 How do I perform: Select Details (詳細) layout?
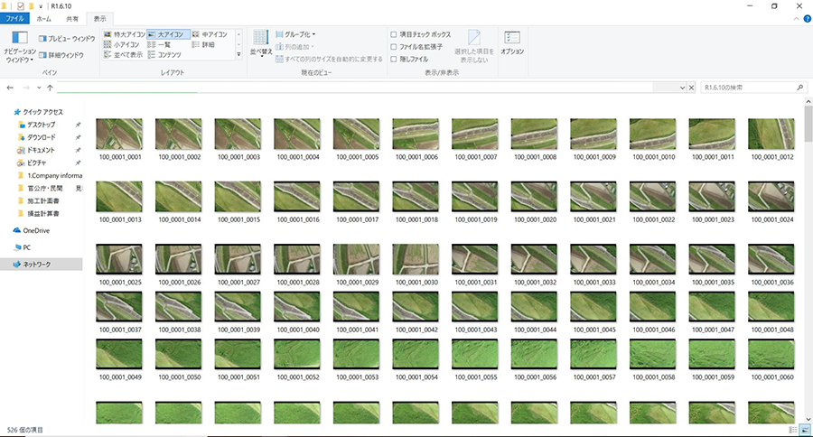(x=203, y=44)
